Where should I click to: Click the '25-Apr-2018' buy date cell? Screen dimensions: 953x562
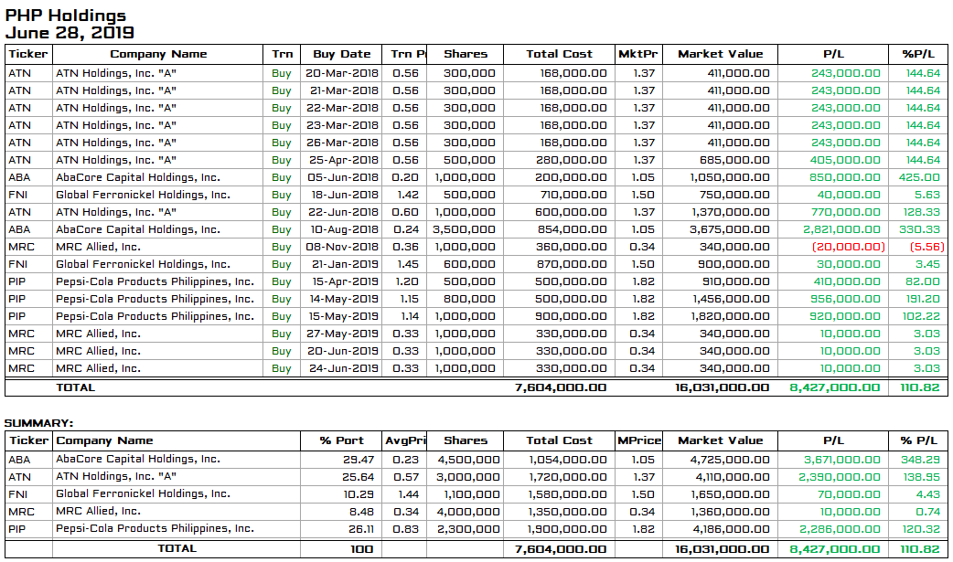pyautogui.click(x=343, y=161)
